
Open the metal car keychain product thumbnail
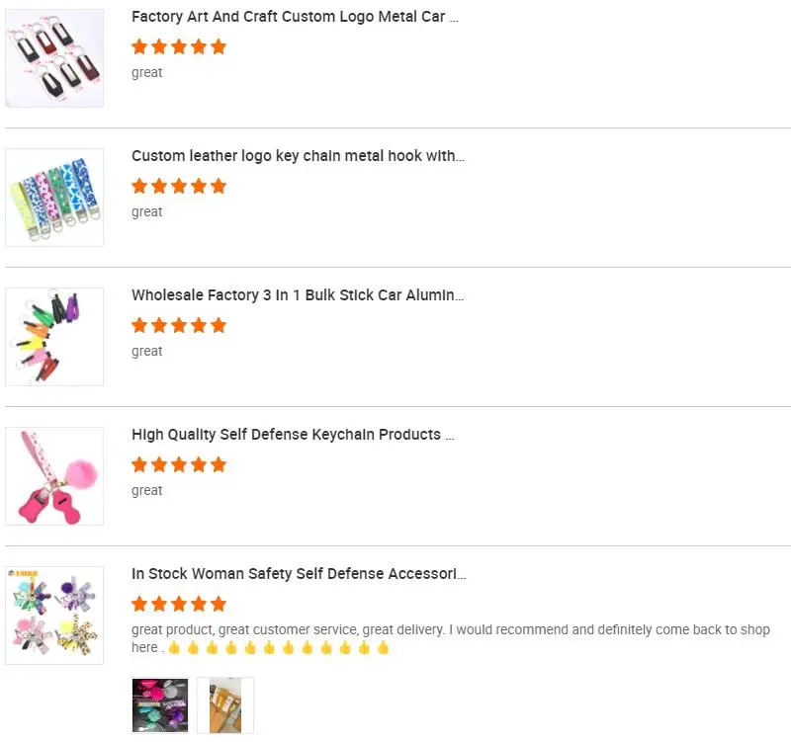54,58
